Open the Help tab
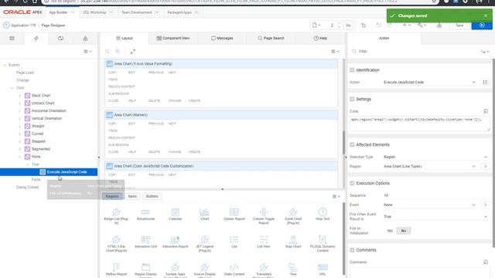 [320, 38]
